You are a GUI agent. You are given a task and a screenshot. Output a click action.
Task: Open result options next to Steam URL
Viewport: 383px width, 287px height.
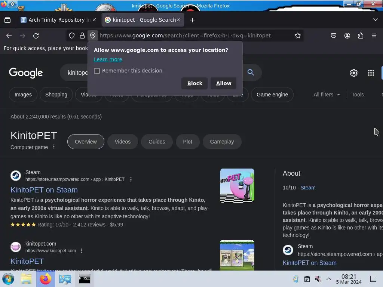click(x=131, y=179)
